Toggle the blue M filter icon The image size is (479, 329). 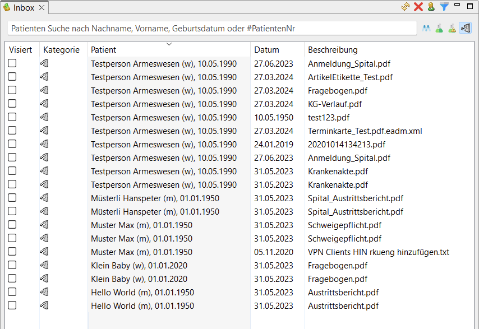pos(427,28)
